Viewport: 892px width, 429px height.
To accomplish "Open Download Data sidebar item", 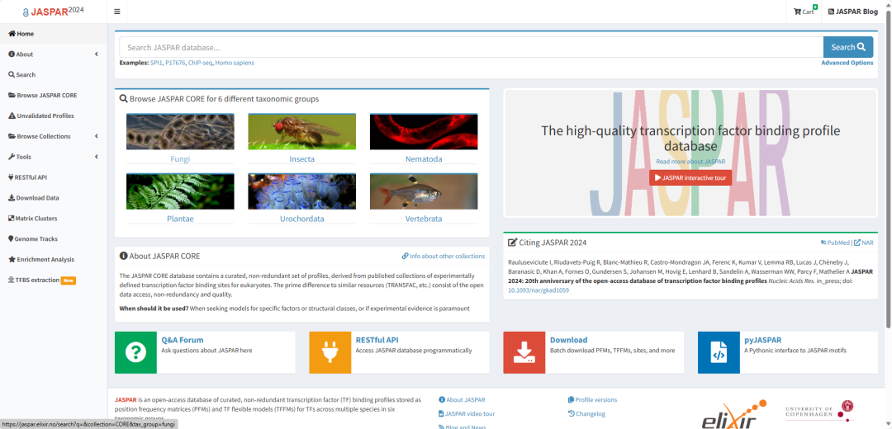I will pos(54,198).
